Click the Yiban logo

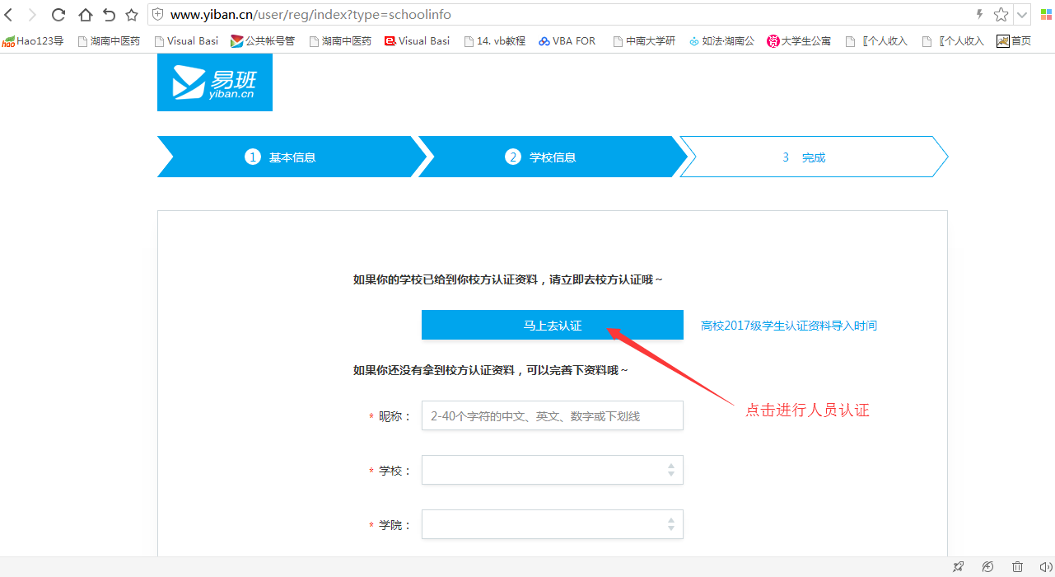[214, 82]
